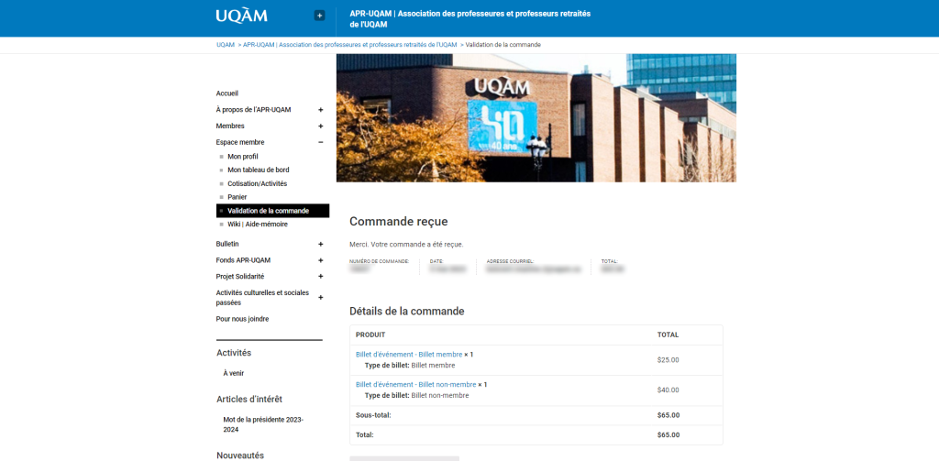The width and height of the screenshot is (939, 461).
Task: Expand À propos de l'APR-UQAM submenu
Action: (x=320, y=110)
